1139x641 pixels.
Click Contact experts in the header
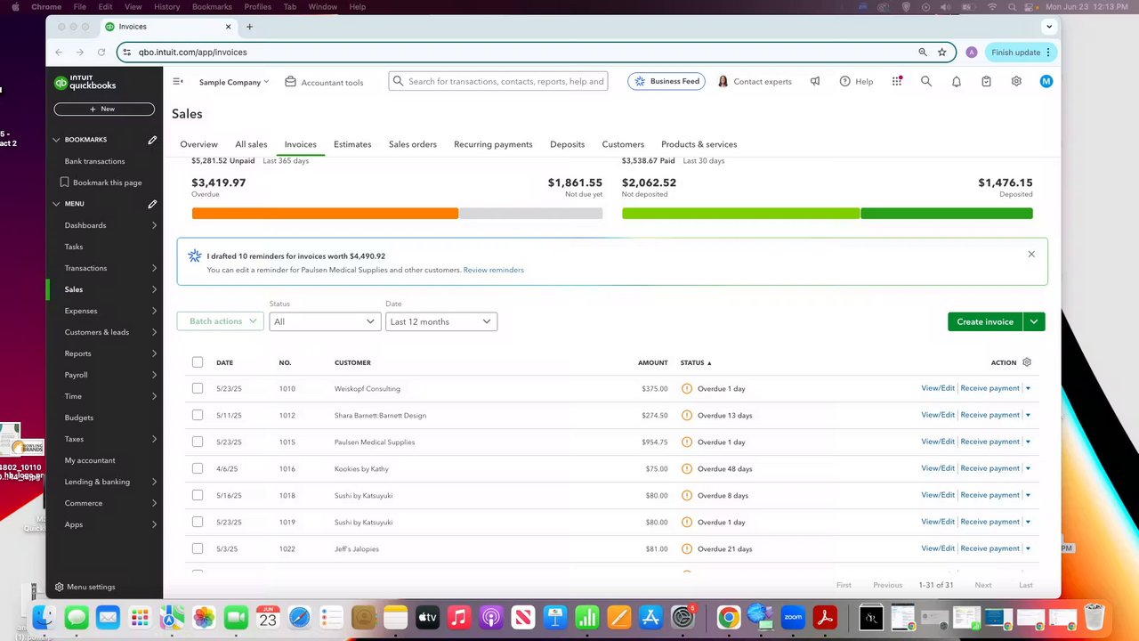[x=755, y=81]
